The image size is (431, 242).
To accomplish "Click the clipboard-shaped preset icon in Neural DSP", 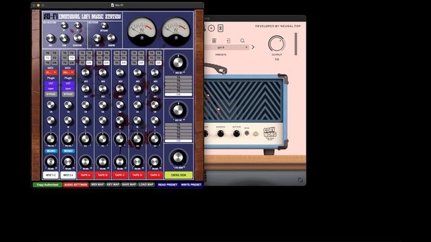I will point(214,40).
